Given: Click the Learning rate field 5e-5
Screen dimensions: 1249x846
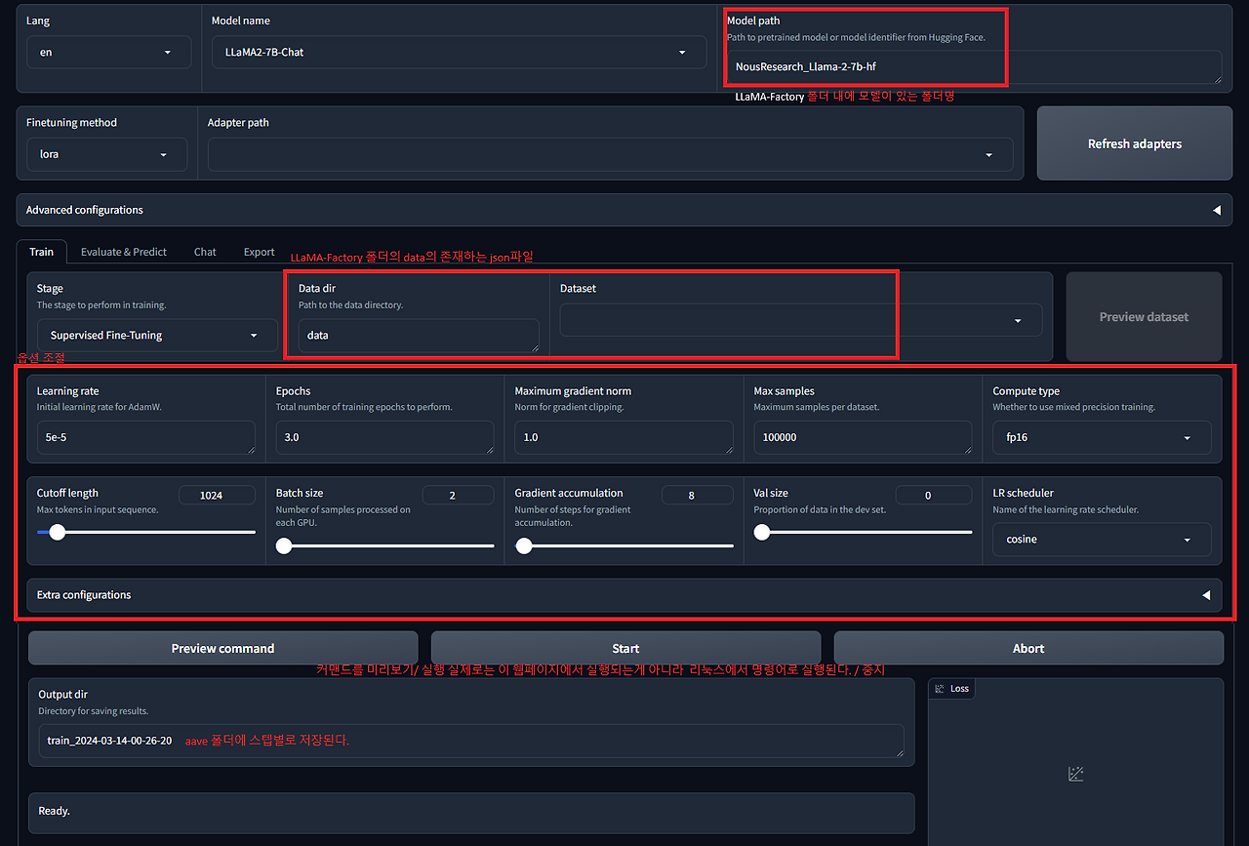Looking at the screenshot, I should (145, 437).
